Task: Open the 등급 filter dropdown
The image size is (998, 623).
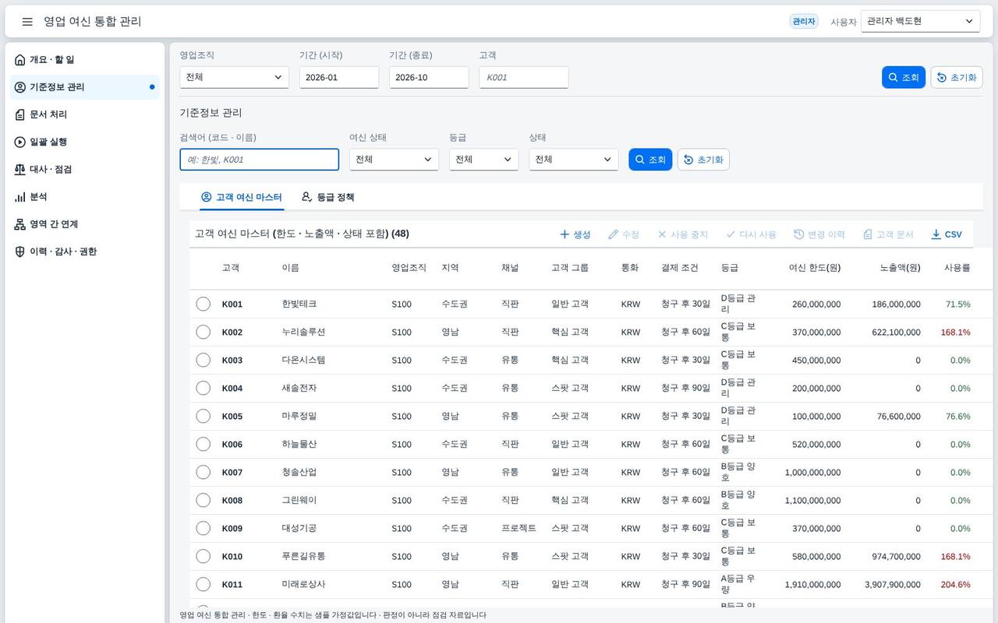Action: 483,159
